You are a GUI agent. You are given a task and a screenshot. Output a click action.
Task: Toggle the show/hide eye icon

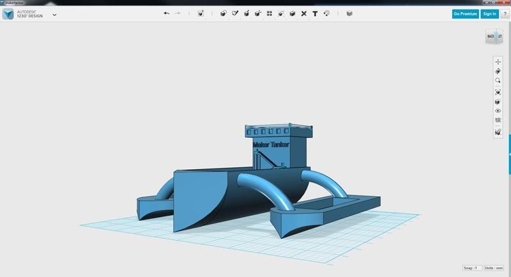(498, 111)
